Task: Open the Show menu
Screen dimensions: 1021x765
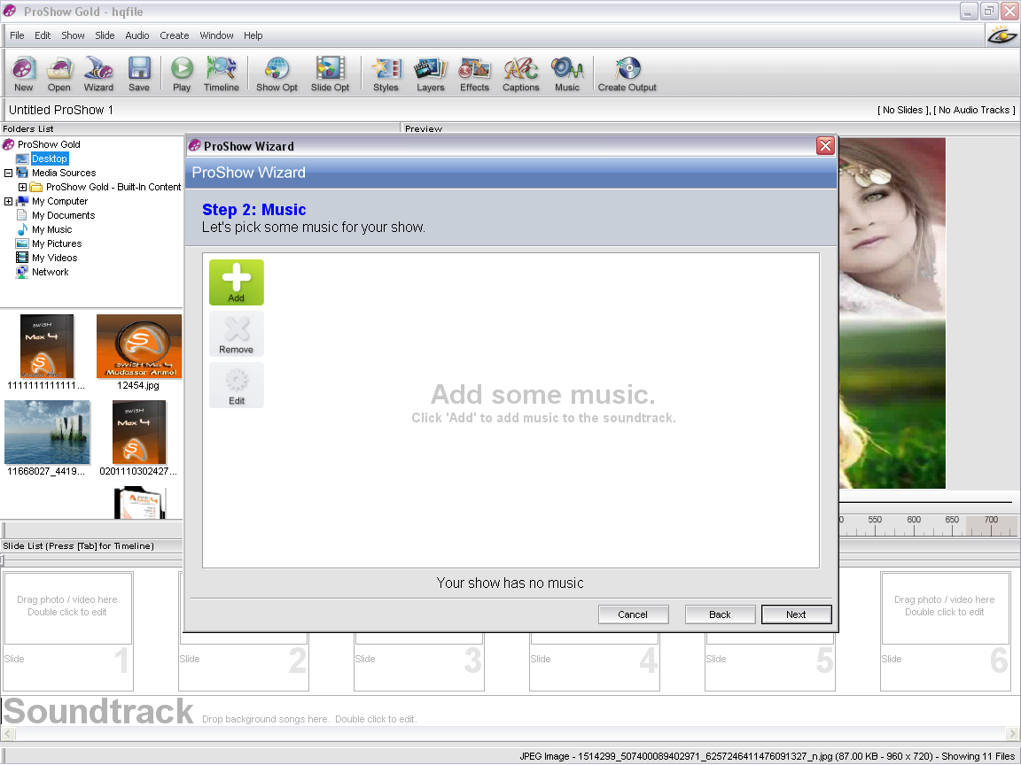Action: (73, 35)
